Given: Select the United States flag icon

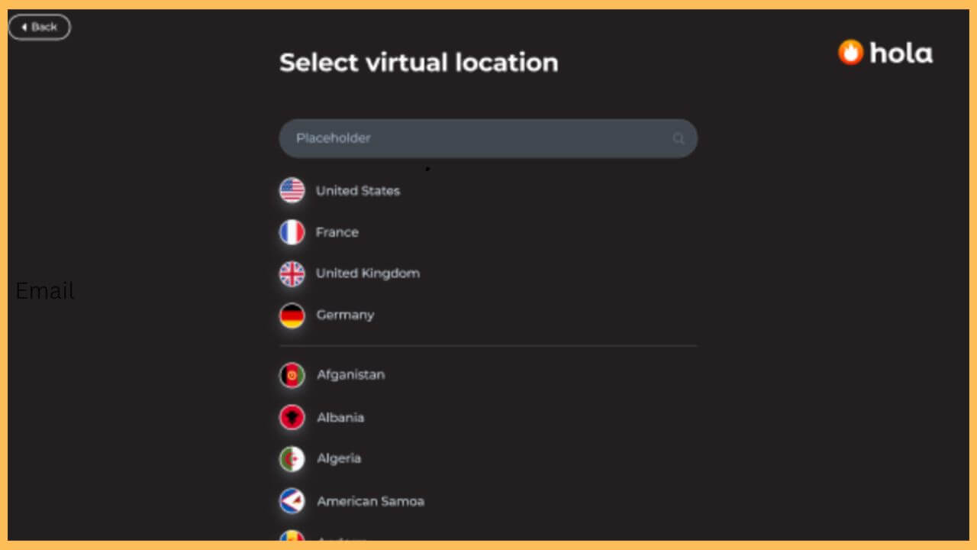Looking at the screenshot, I should click(x=292, y=190).
